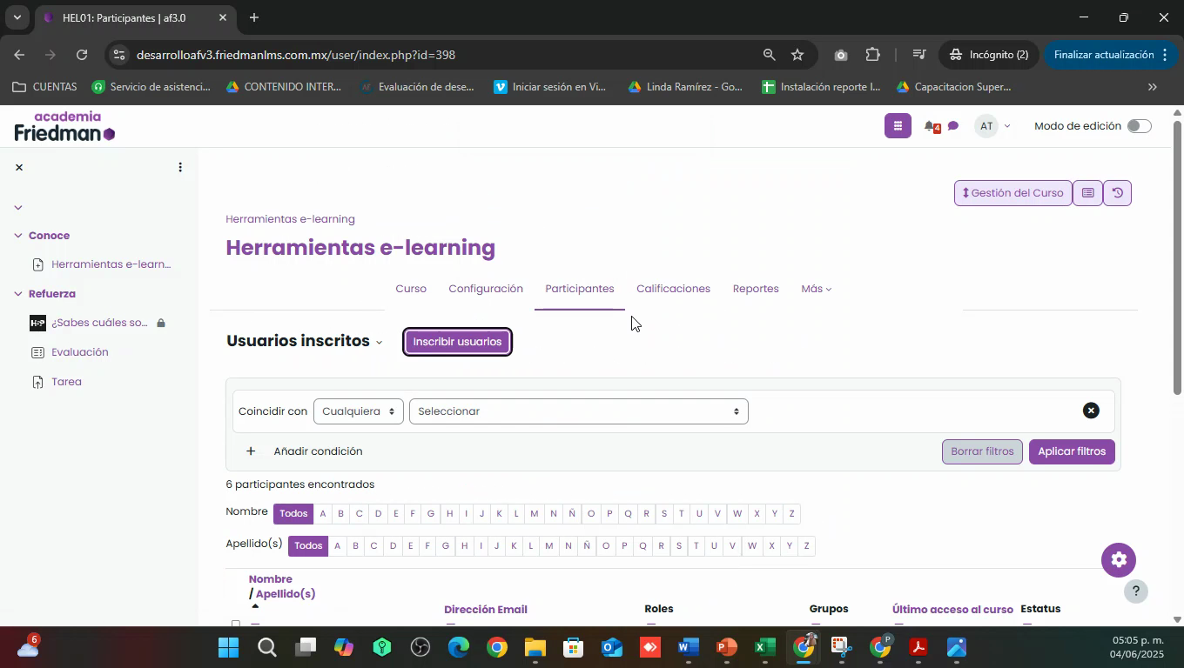
Task: Close the course index sidebar with X
Action: [x=18, y=167]
